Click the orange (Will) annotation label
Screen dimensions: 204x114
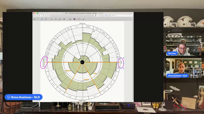[95, 73]
